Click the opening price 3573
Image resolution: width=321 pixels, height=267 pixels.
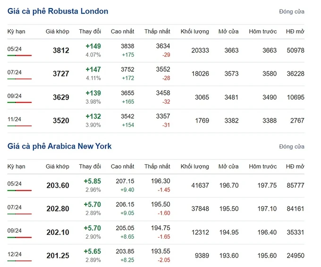pyautogui.click(x=231, y=74)
